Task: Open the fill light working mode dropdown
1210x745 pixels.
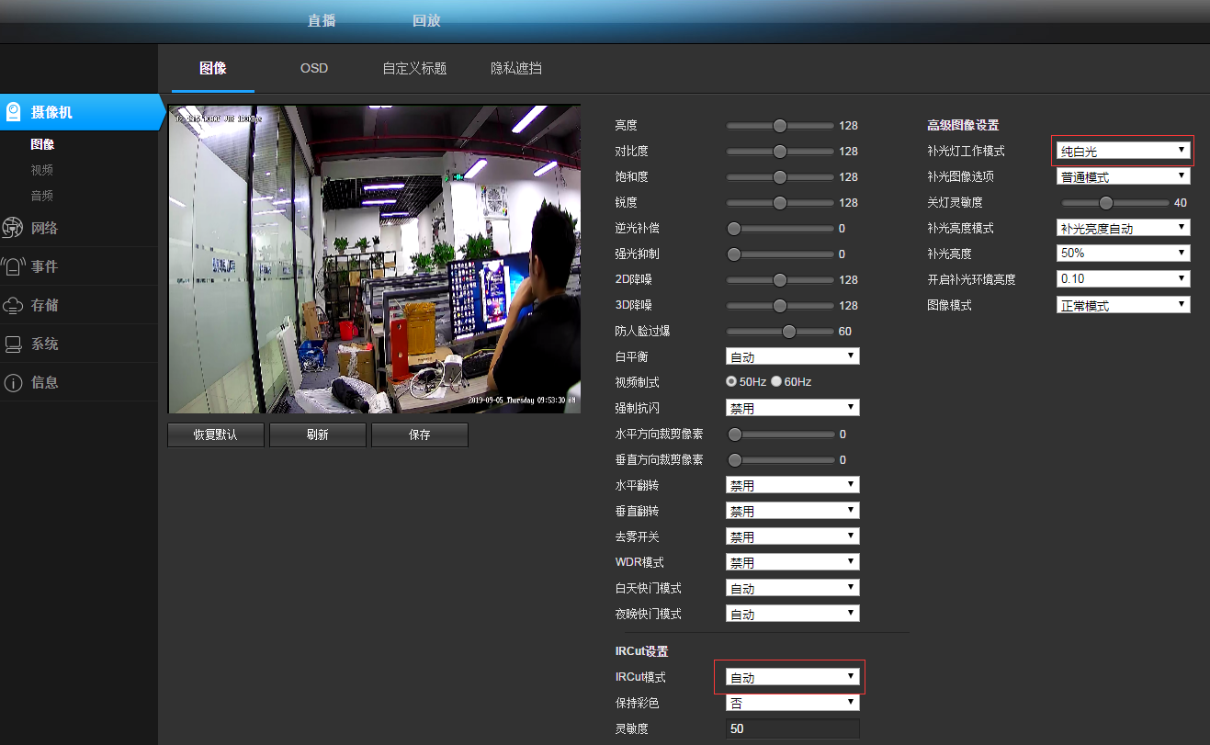Action: (x=1123, y=151)
